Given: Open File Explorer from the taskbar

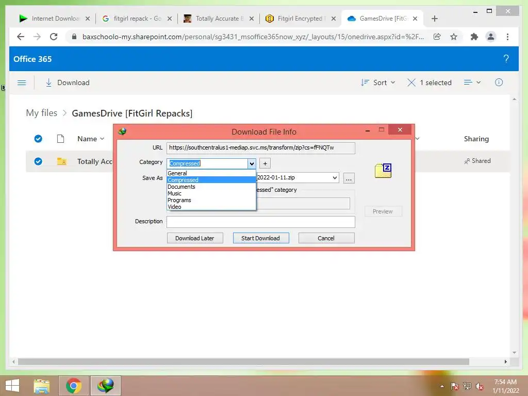Looking at the screenshot, I should [42, 386].
